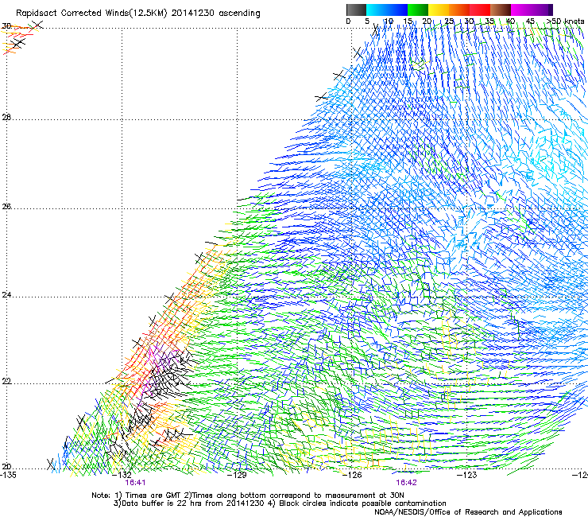The width and height of the screenshot is (588, 517).
Task: Click the 'NOAA/NESDIS/Office of Research and Applications' credit
Action: point(468,512)
